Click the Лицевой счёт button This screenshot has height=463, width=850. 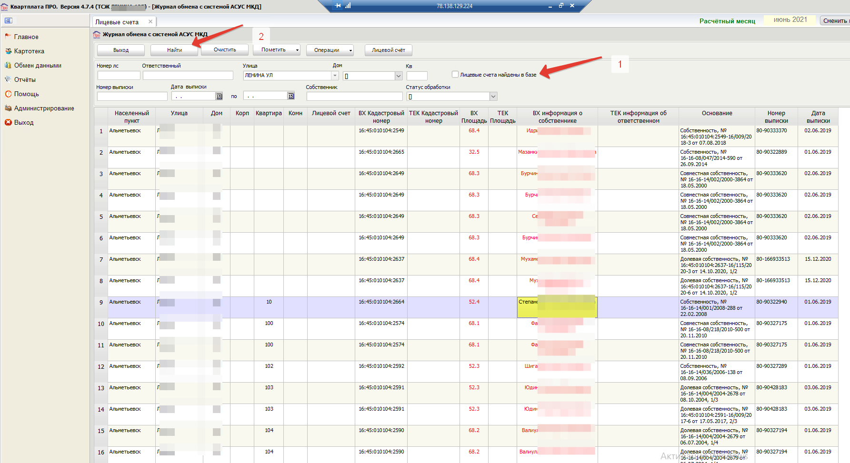pyautogui.click(x=389, y=50)
